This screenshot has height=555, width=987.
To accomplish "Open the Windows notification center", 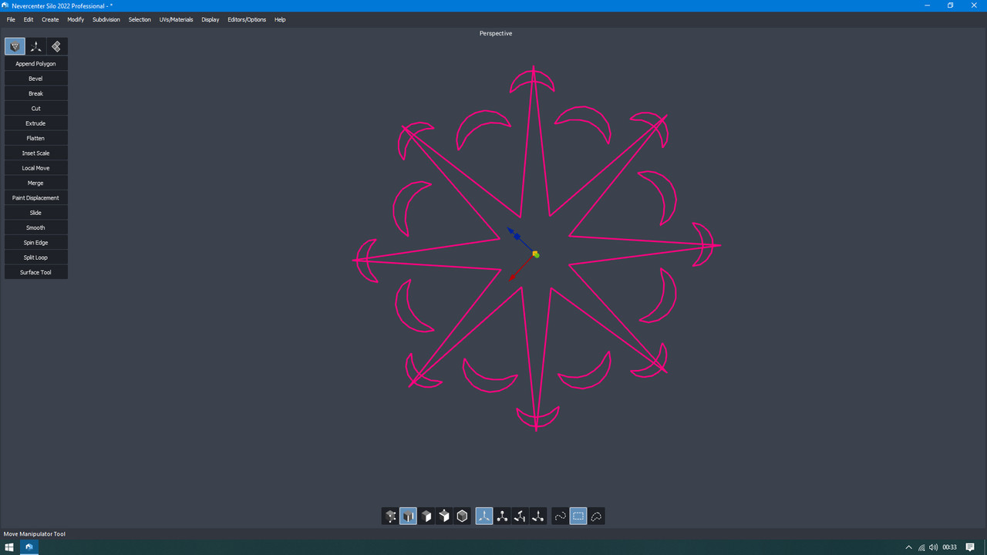I will (x=971, y=547).
